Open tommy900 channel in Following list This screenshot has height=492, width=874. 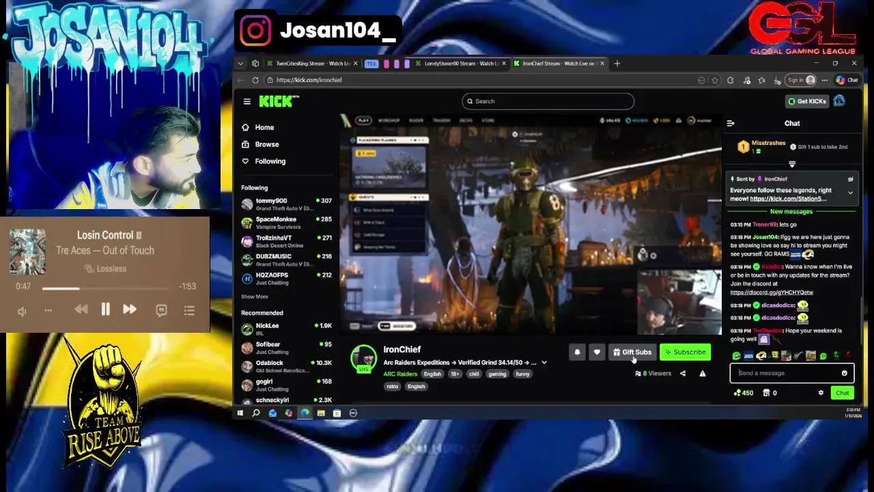286,204
